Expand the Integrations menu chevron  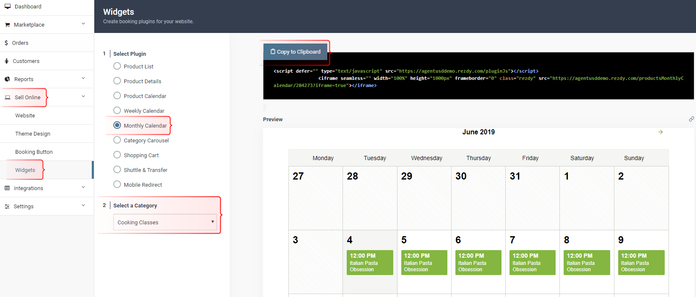[x=83, y=187]
